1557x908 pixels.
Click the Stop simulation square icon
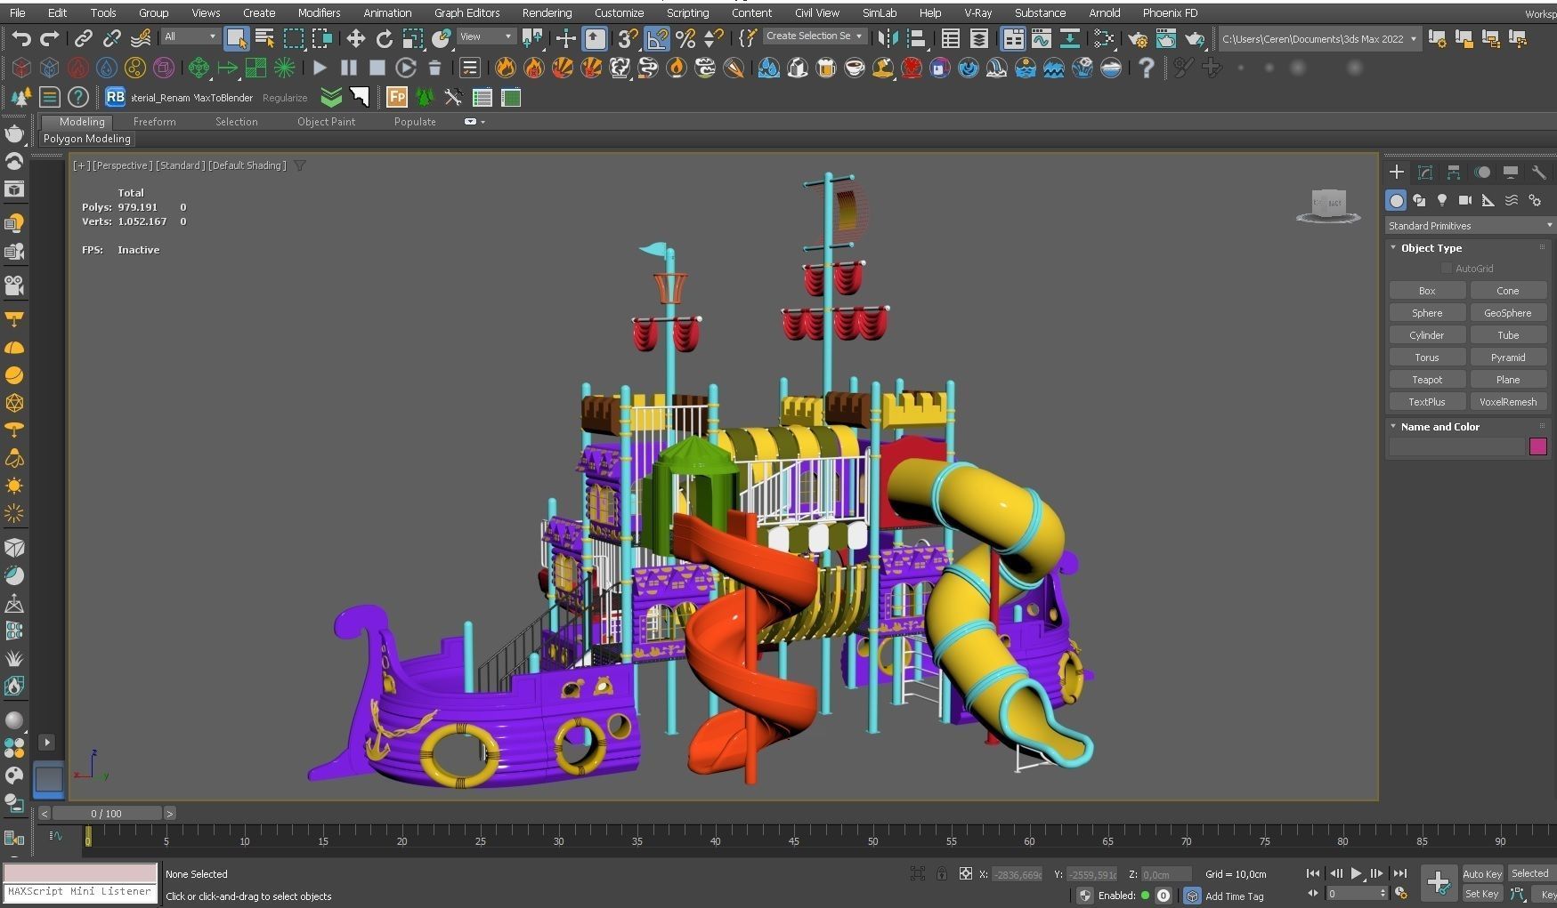[377, 68]
